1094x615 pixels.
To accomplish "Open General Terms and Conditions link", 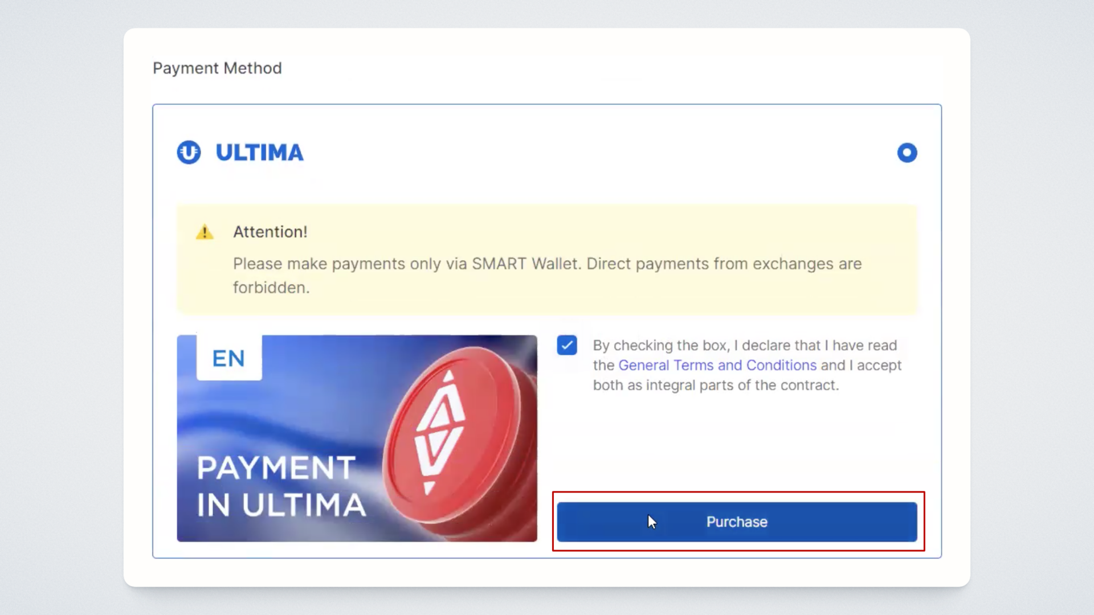I will tap(717, 365).
